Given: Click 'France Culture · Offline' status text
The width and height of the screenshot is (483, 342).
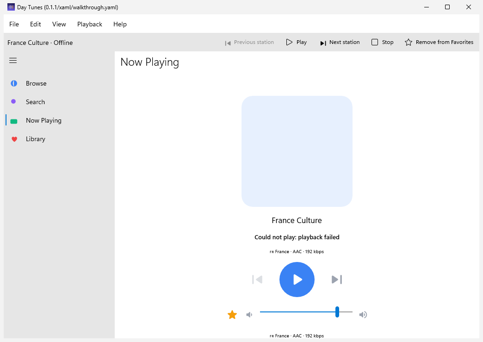Looking at the screenshot, I should coord(40,43).
